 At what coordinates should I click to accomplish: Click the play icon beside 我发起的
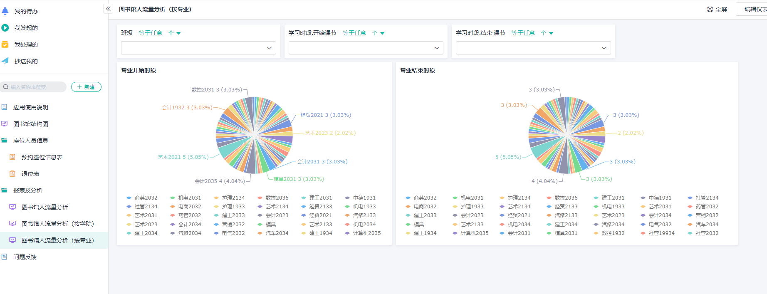(x=5, y=28)
